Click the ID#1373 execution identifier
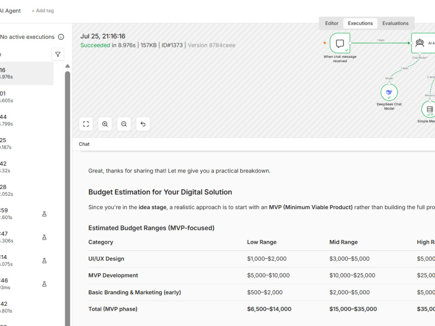435x326 pixels. coord(172,45)
